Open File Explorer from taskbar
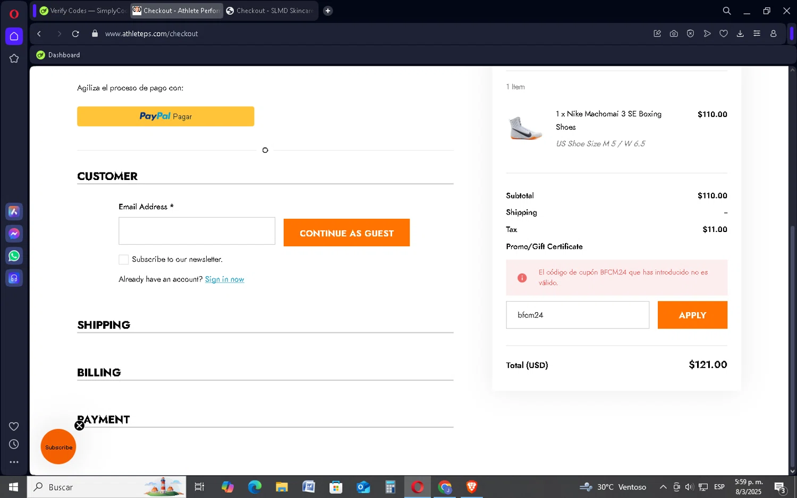 [282, 487]
